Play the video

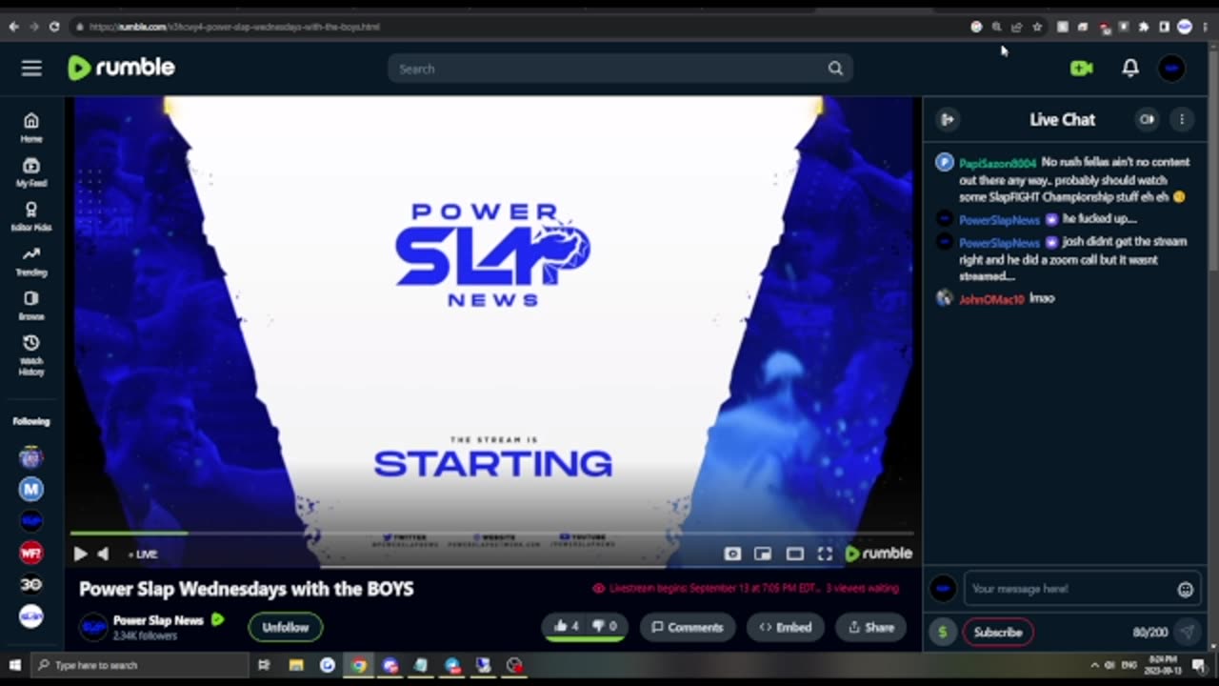(x=80, y=554)
